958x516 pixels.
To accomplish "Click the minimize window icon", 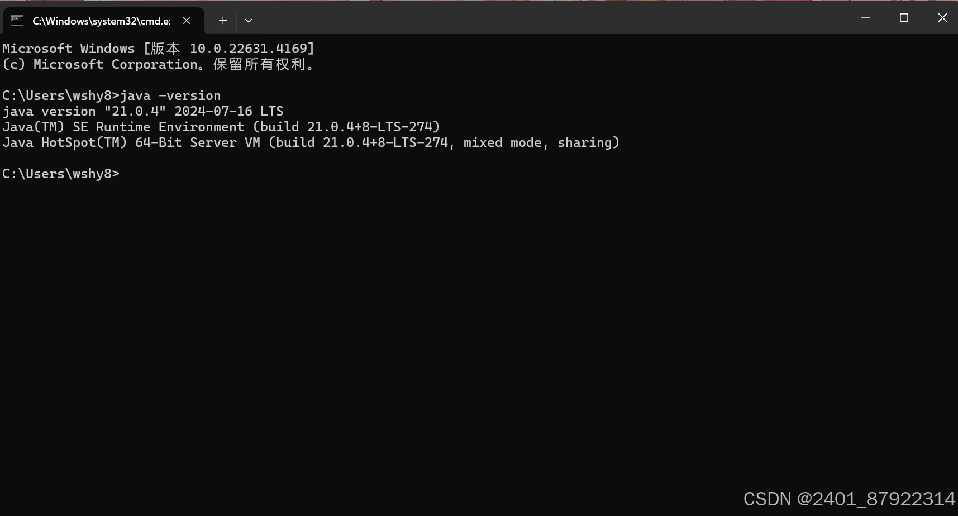I will click(x=866, y=17).
